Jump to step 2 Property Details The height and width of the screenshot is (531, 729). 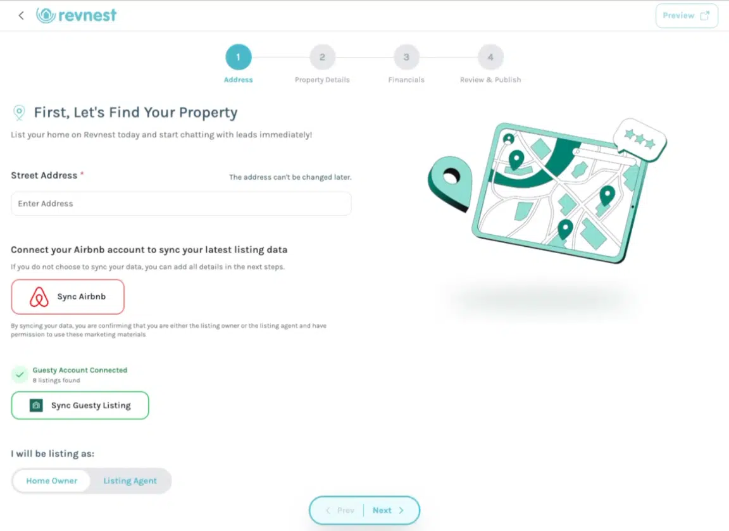[322, 58]
